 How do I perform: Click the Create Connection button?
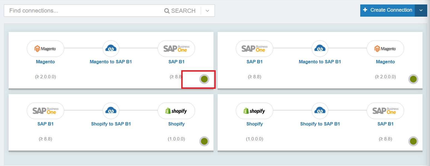tap(387, 10)
